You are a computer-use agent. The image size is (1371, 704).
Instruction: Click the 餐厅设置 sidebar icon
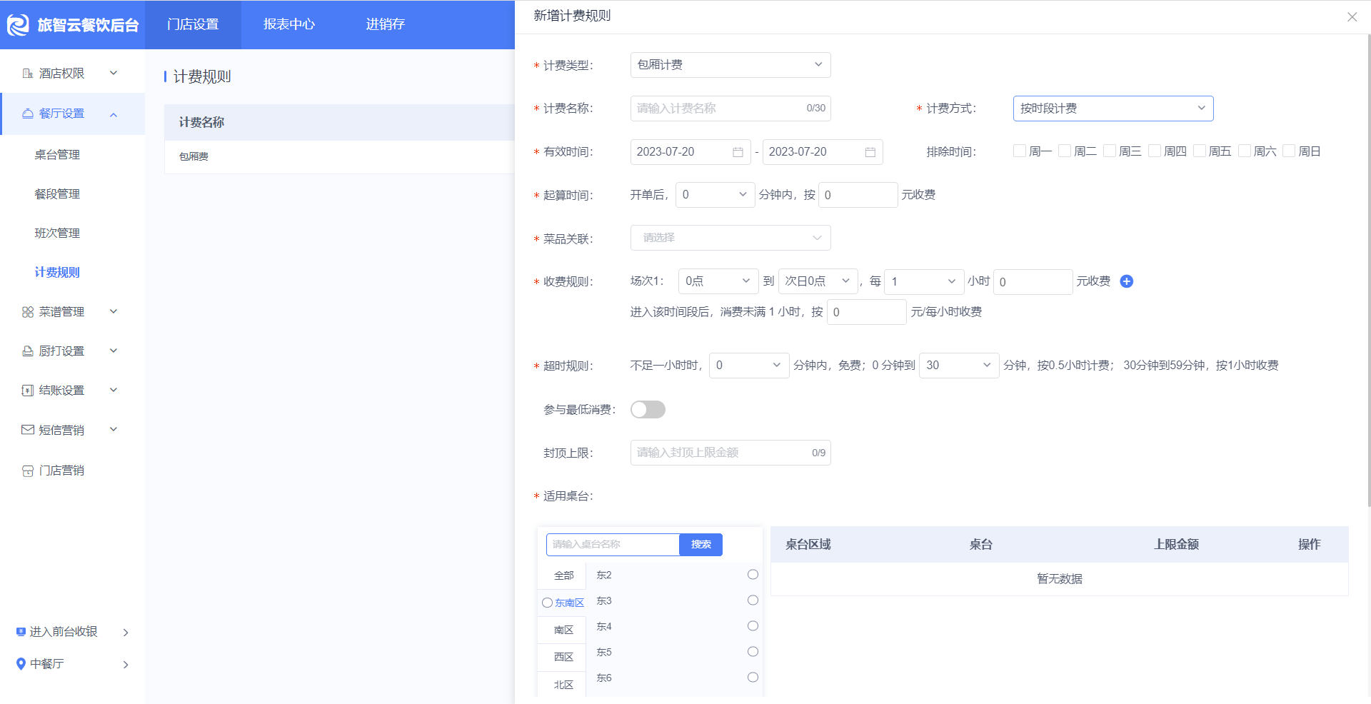pyautogui.click(x=28, y=114)
